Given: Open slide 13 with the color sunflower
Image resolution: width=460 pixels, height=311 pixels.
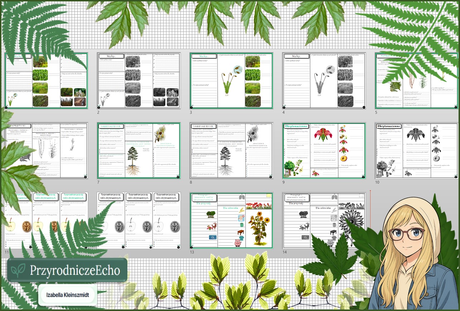Looking at the screenshot, I should click(x=231, y=220).
